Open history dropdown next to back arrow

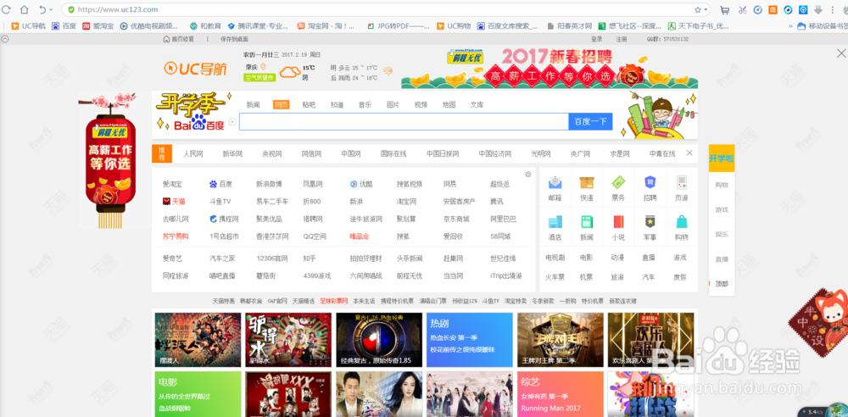[x=52, y=9]
